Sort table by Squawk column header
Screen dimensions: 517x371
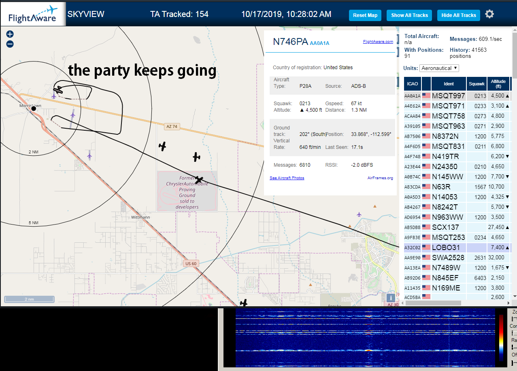pos(477,84)
